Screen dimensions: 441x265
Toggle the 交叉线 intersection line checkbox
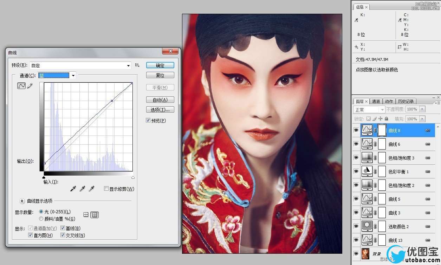coord(63,235)
